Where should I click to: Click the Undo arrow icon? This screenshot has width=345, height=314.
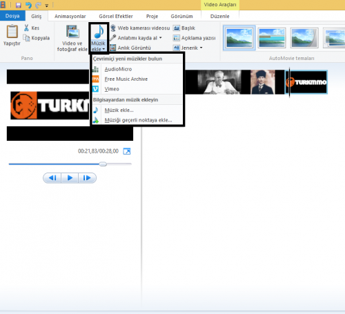(x=28, y=5)
